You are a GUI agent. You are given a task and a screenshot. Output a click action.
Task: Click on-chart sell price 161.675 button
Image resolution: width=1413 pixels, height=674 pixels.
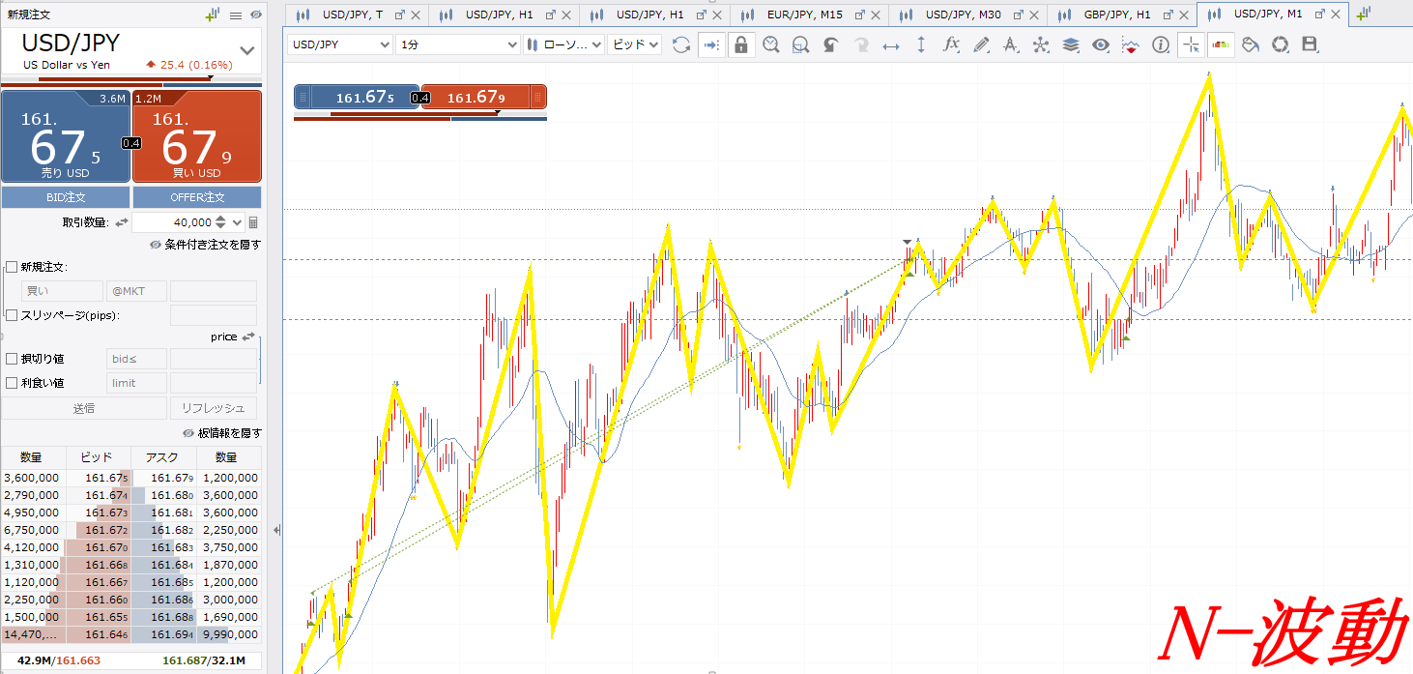pos(359,97)
